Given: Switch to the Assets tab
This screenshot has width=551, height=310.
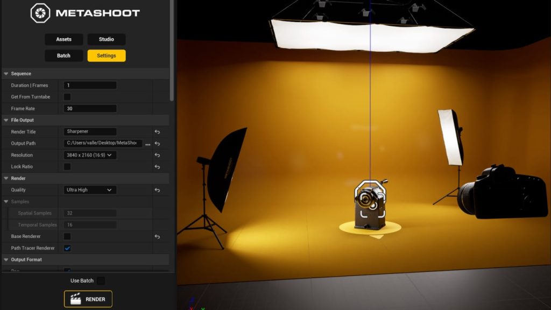Looking at the screenshot, I should coord(64,39).
